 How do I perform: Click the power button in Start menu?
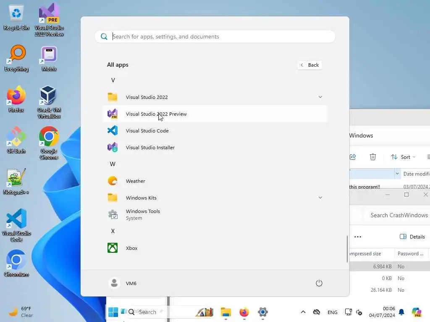point(319,283)
